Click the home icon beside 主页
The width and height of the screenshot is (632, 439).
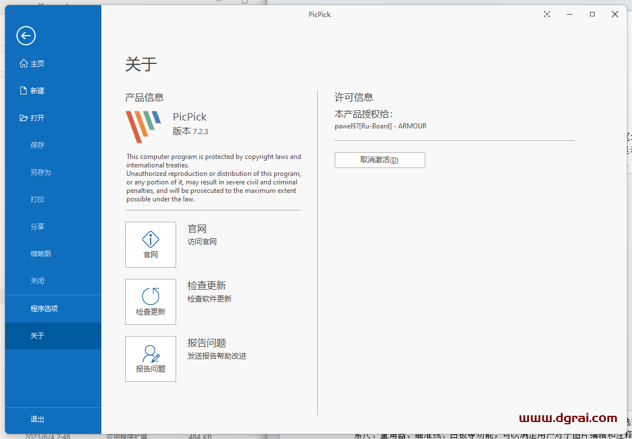(x=23, y=63)
